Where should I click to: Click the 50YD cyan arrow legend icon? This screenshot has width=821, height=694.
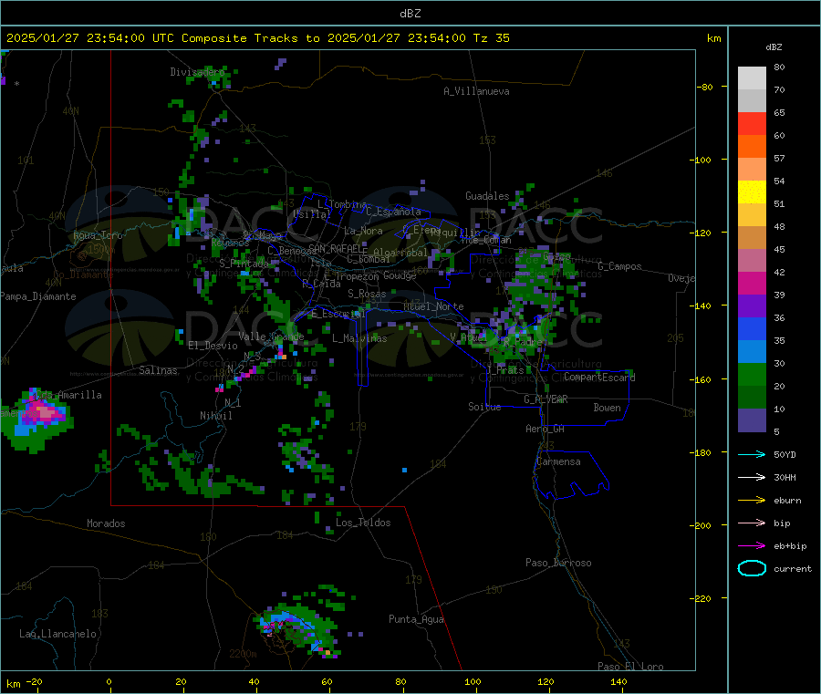[x=752, y=454]
